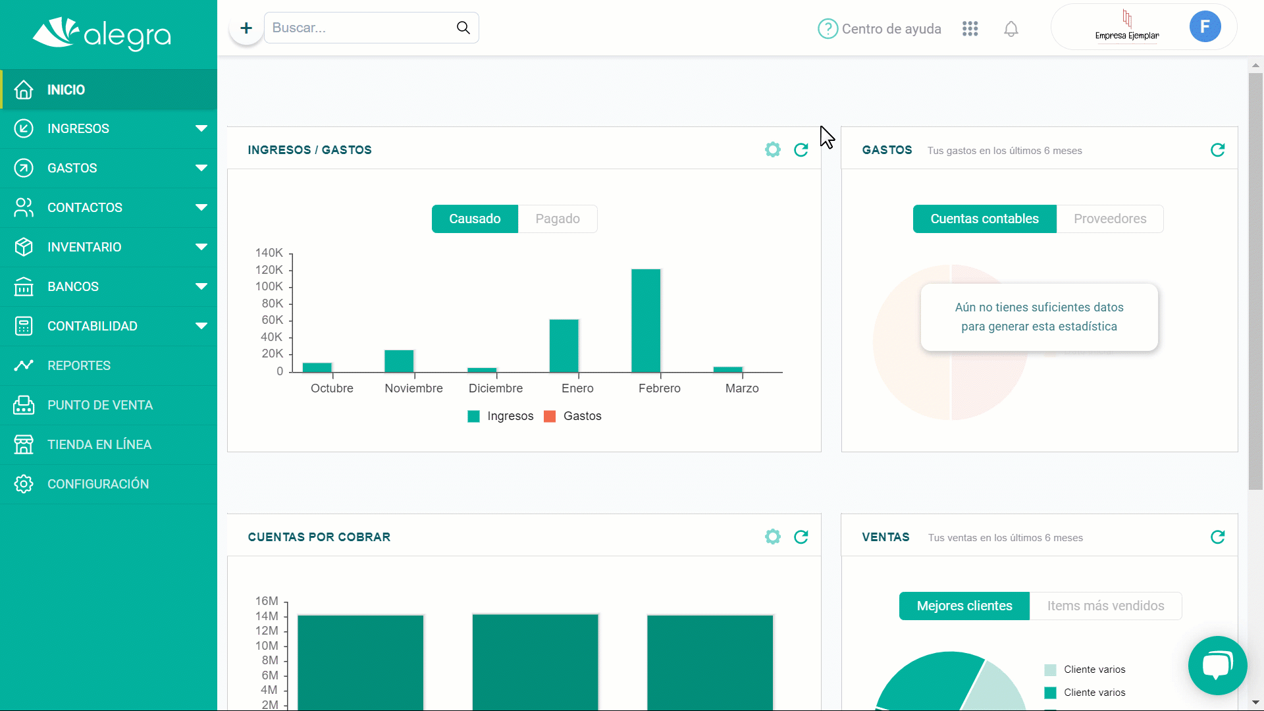Viewport: 1264px width, 711px height.
Task: Open the notifications bell
Action: coord(1011,28)
